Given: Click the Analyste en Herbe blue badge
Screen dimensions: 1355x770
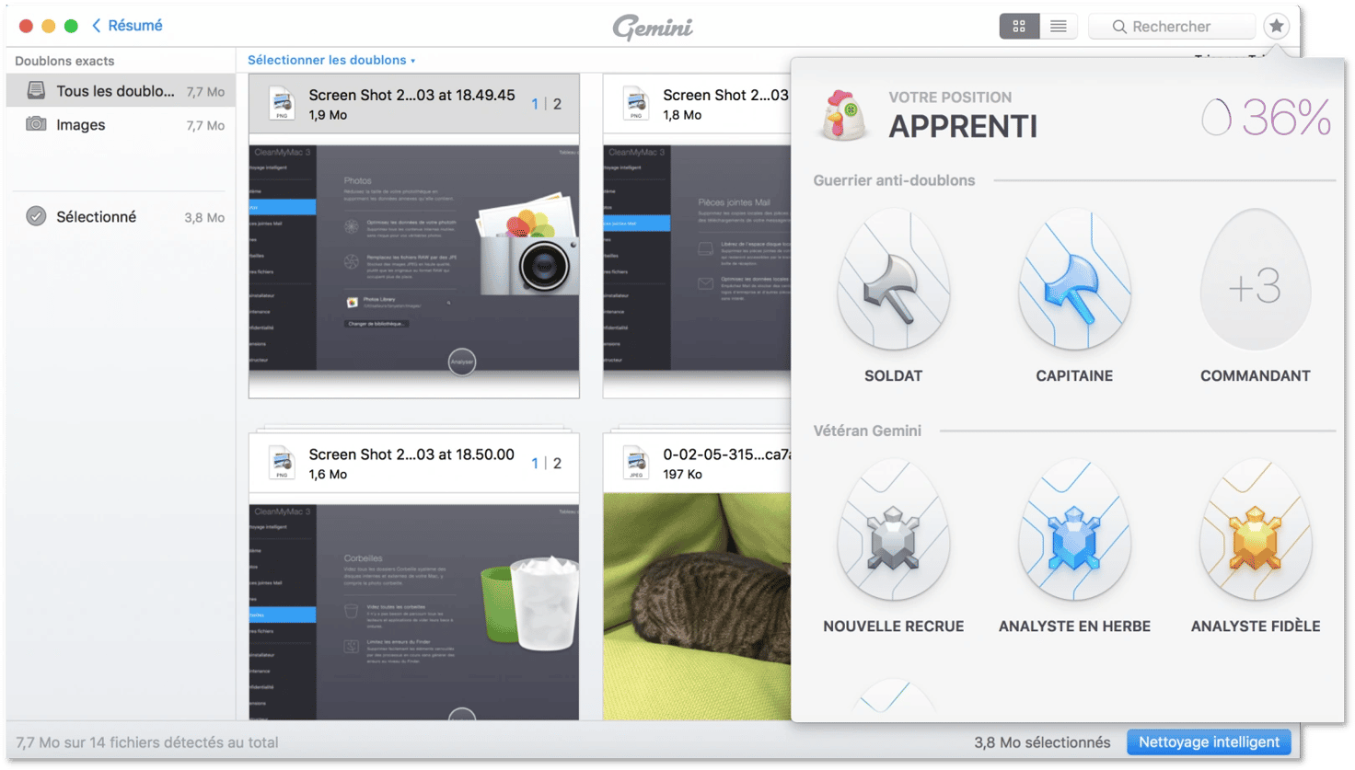Looking at the screenshot, I should (1074, 531).
